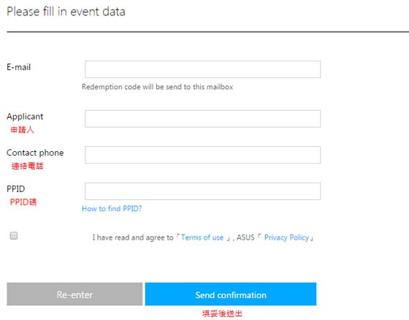Click the red 填妥後送出 note below Send confirmation
409x320 pixels.
click(222, 313)
